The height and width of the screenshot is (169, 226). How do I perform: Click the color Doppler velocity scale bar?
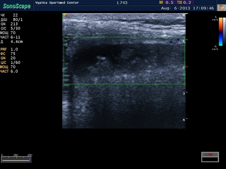(221, 32)
